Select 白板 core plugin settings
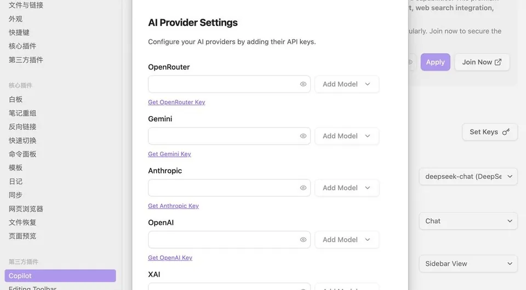Viewport: 526px width, 290px height. [16, 100]
